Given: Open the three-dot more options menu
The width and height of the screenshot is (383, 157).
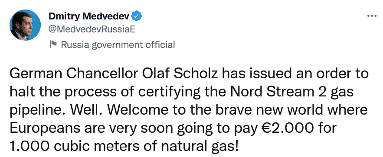Looking at the screenshot, I should (372, 16).
